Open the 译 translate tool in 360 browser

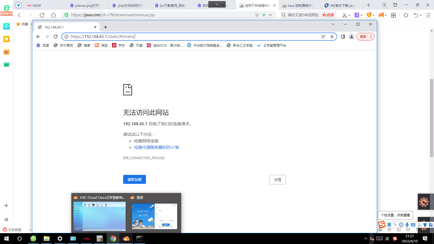pyautogui.click(x=357, y=15)
